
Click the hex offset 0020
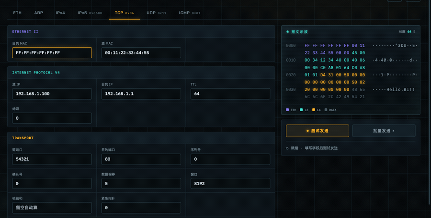(x=291, y=75)
